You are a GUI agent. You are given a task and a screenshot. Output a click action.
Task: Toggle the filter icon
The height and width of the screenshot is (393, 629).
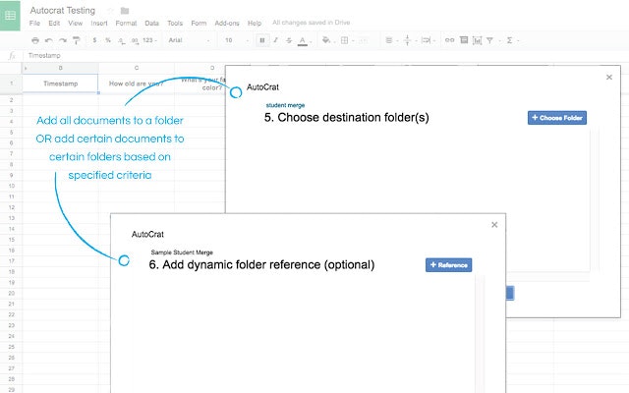489,40
